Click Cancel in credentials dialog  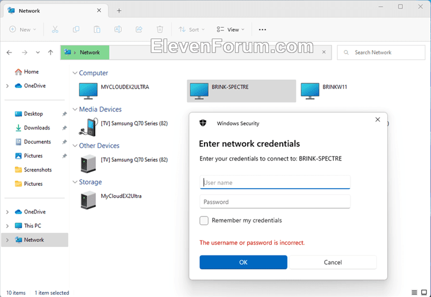coord(333,262)
